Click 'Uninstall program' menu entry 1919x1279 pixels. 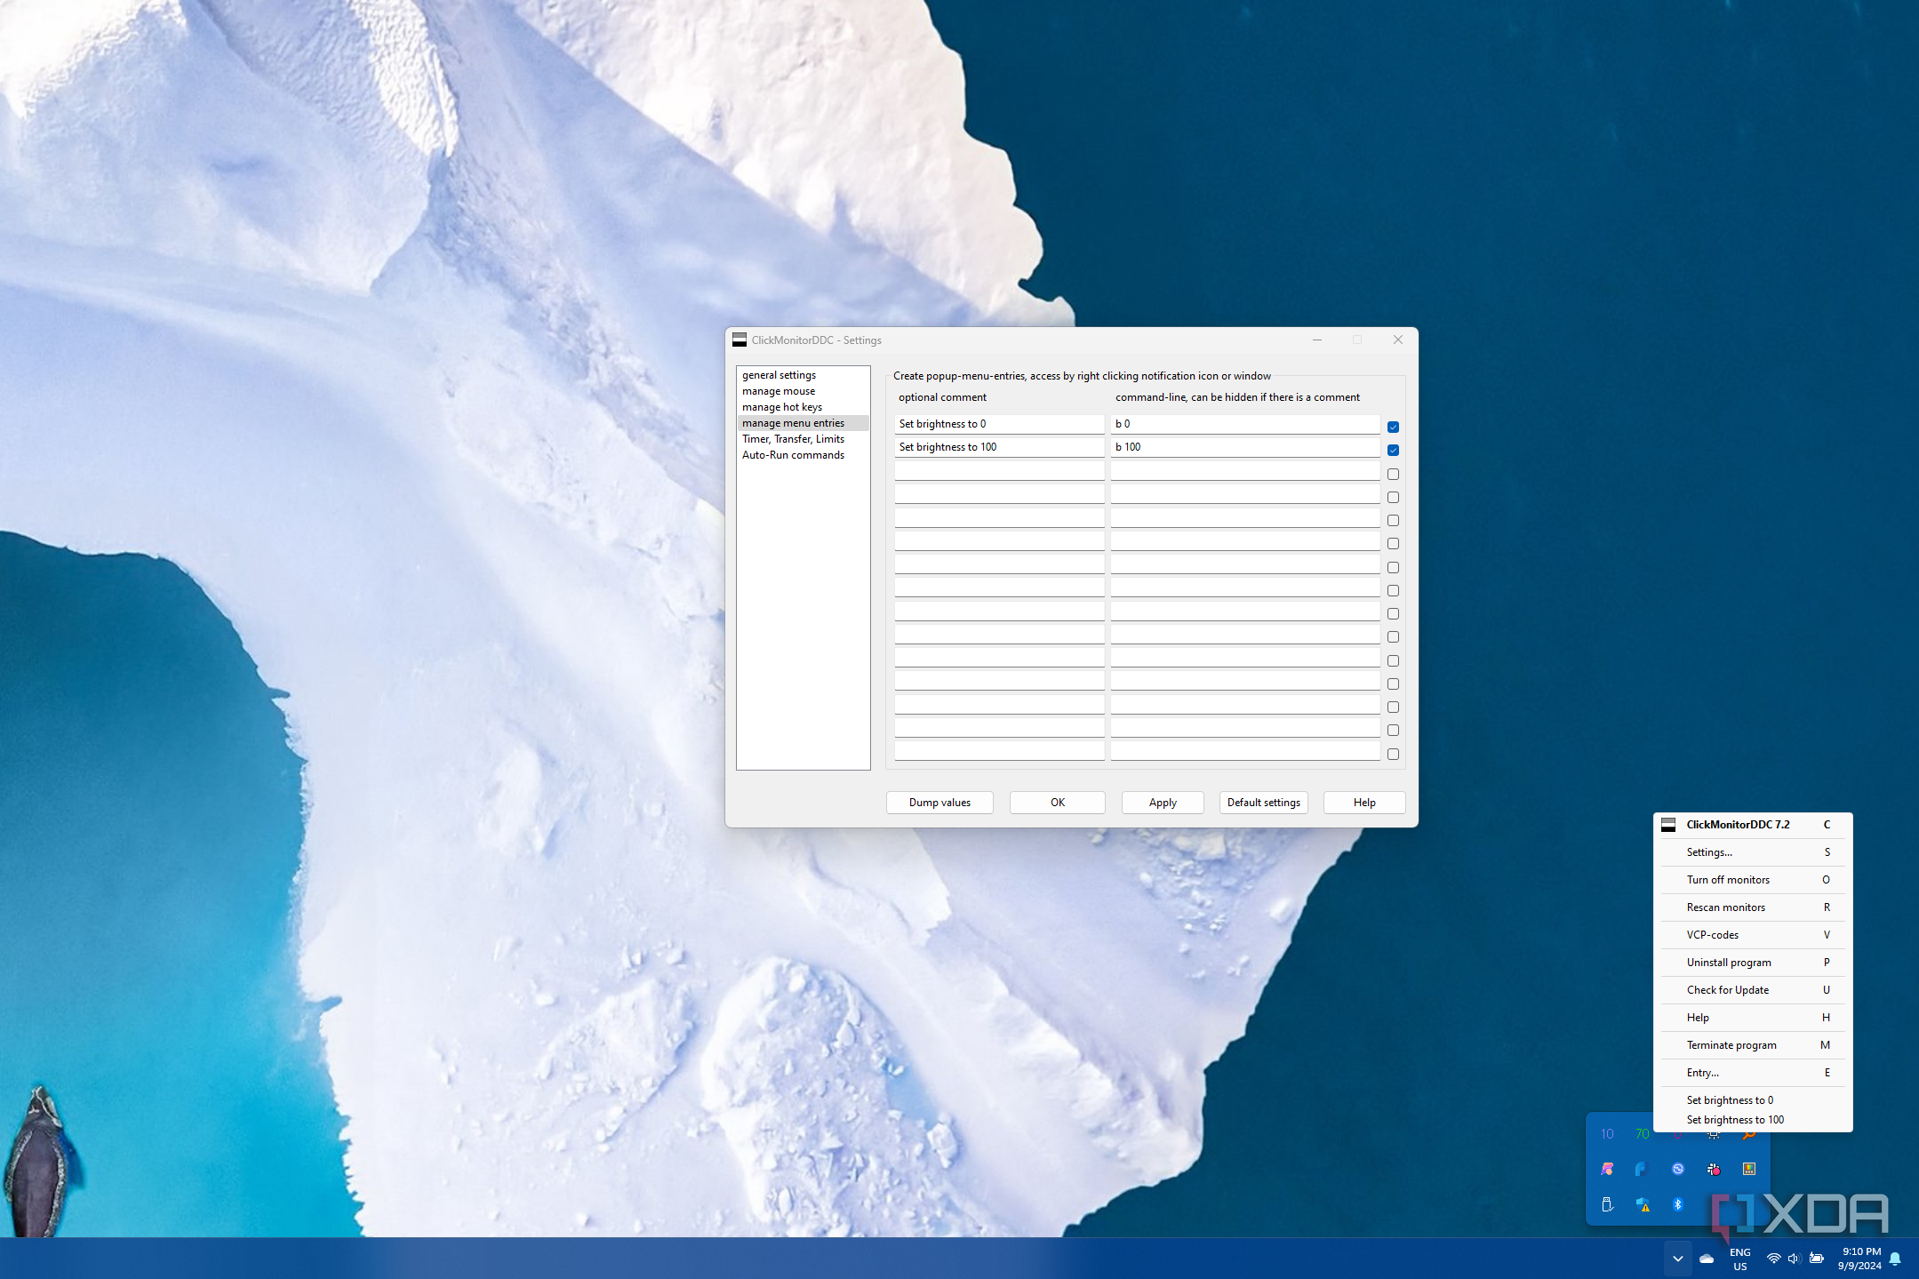(x=1753, y=963)
